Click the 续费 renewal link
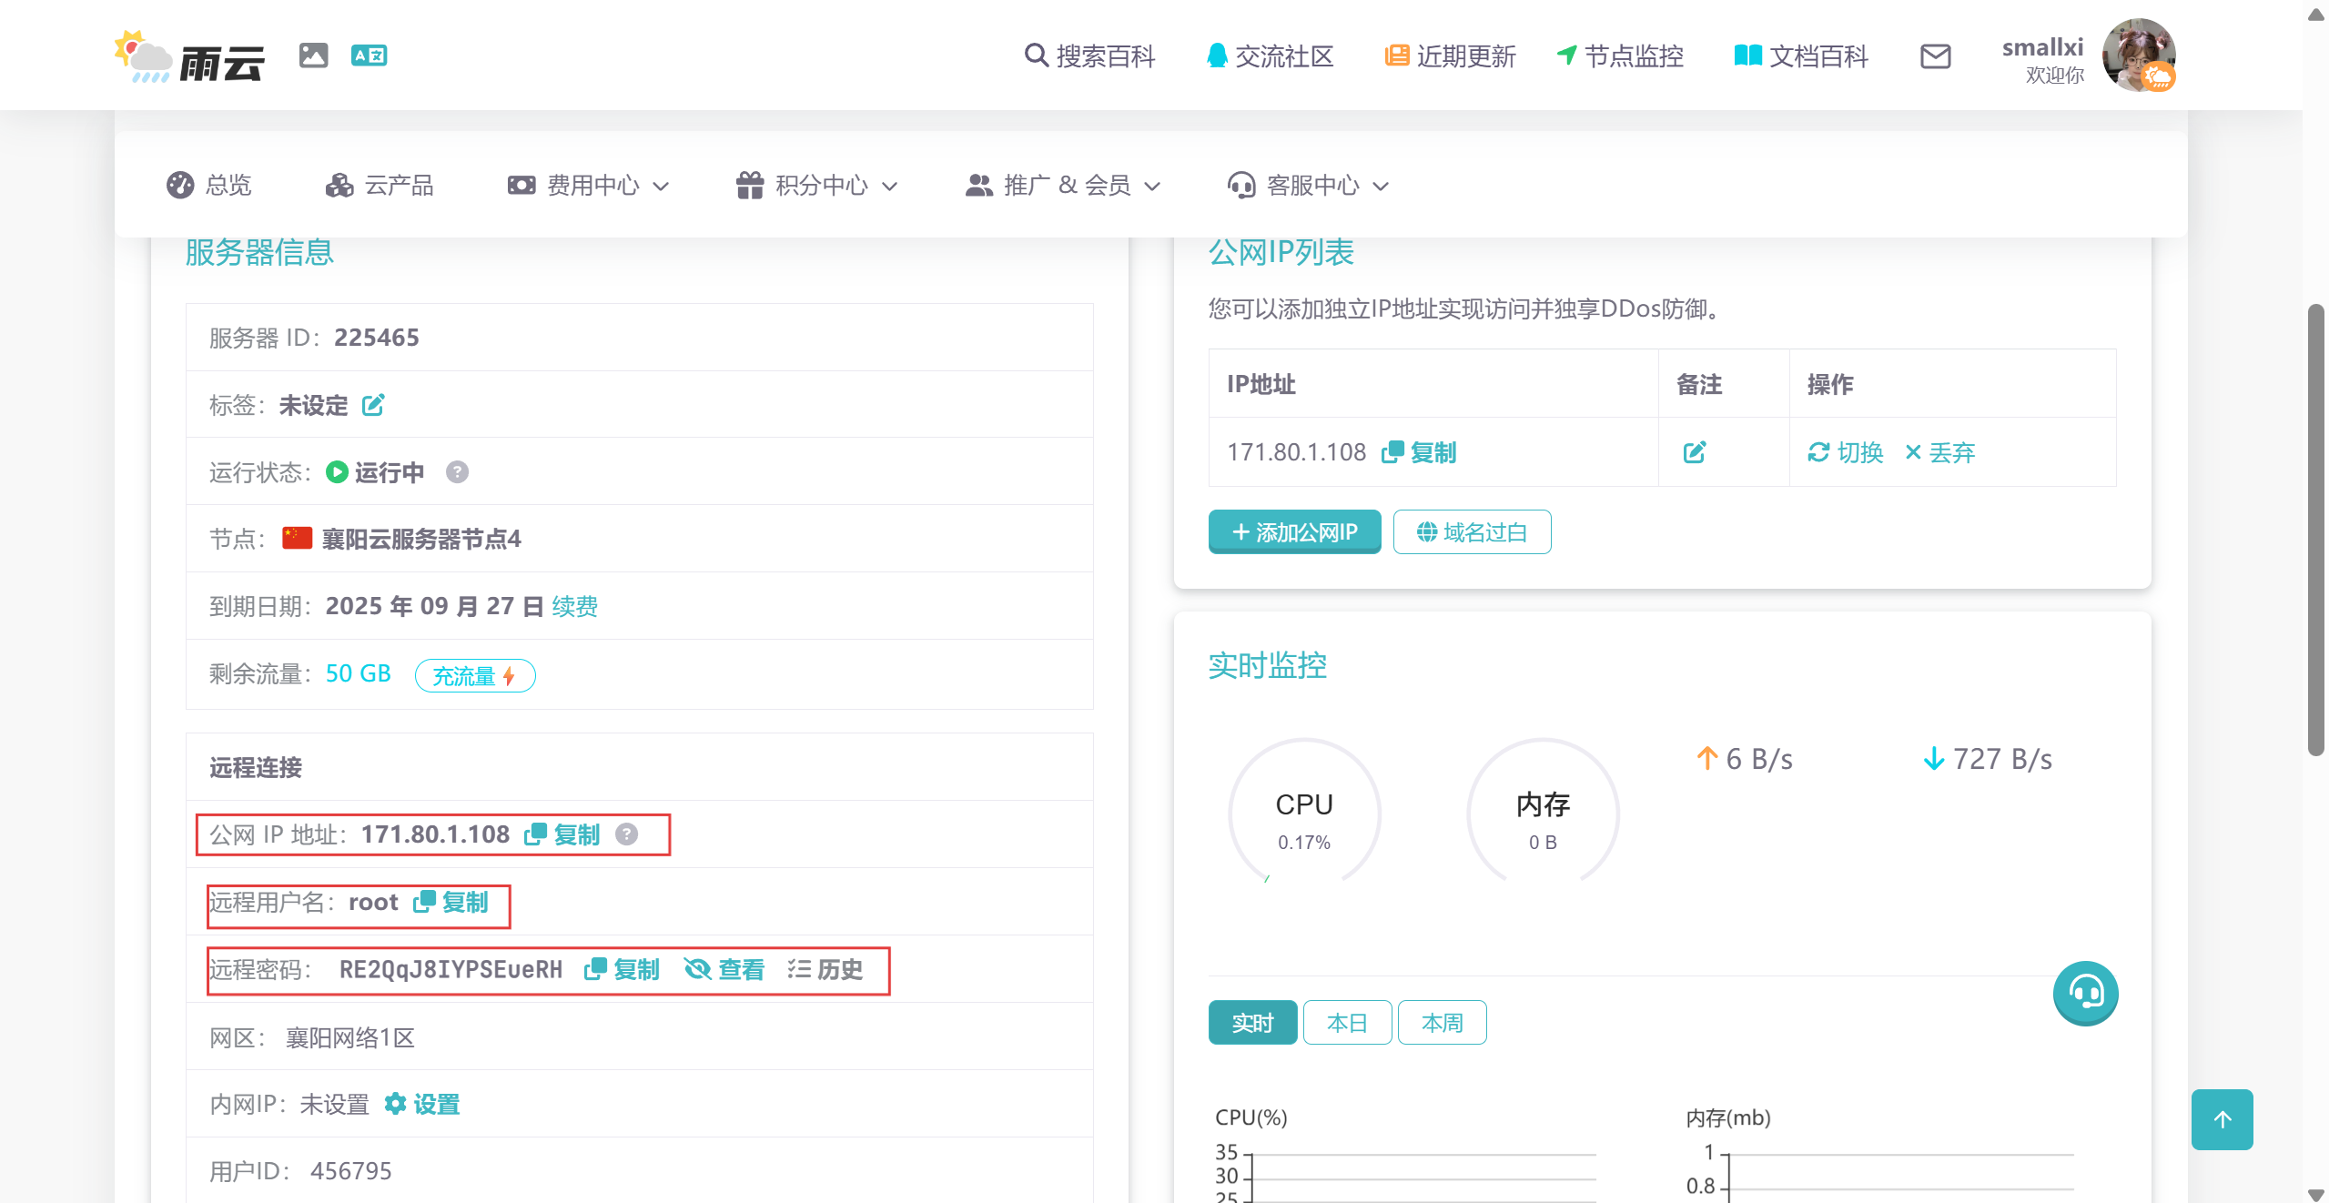2329x1203 pixels. (574, 607)
